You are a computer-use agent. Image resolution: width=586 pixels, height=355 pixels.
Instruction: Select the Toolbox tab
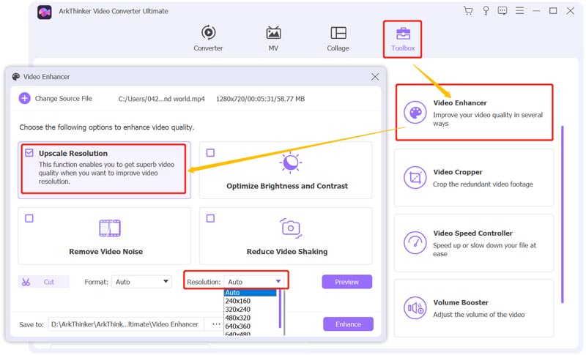click(x=402, y=39)
